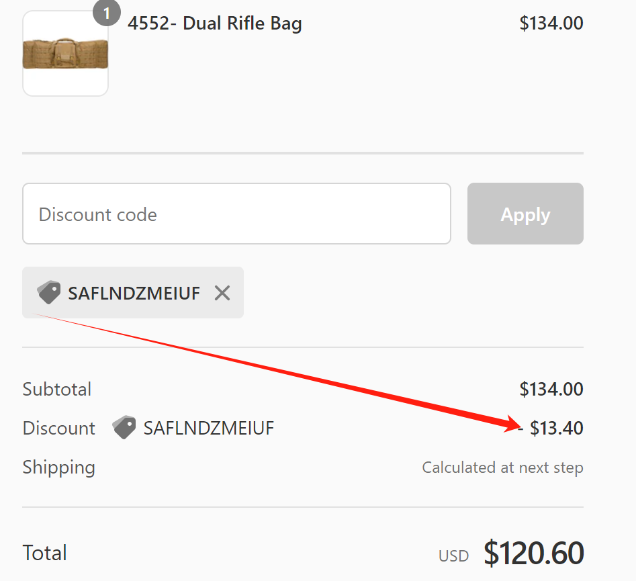
Task: Click the Subtotal amount $134.00
Action: 551,389
